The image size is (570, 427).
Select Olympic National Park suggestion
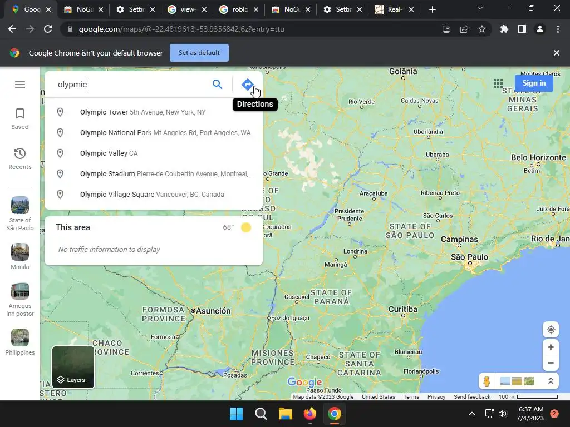pos(154,133)
